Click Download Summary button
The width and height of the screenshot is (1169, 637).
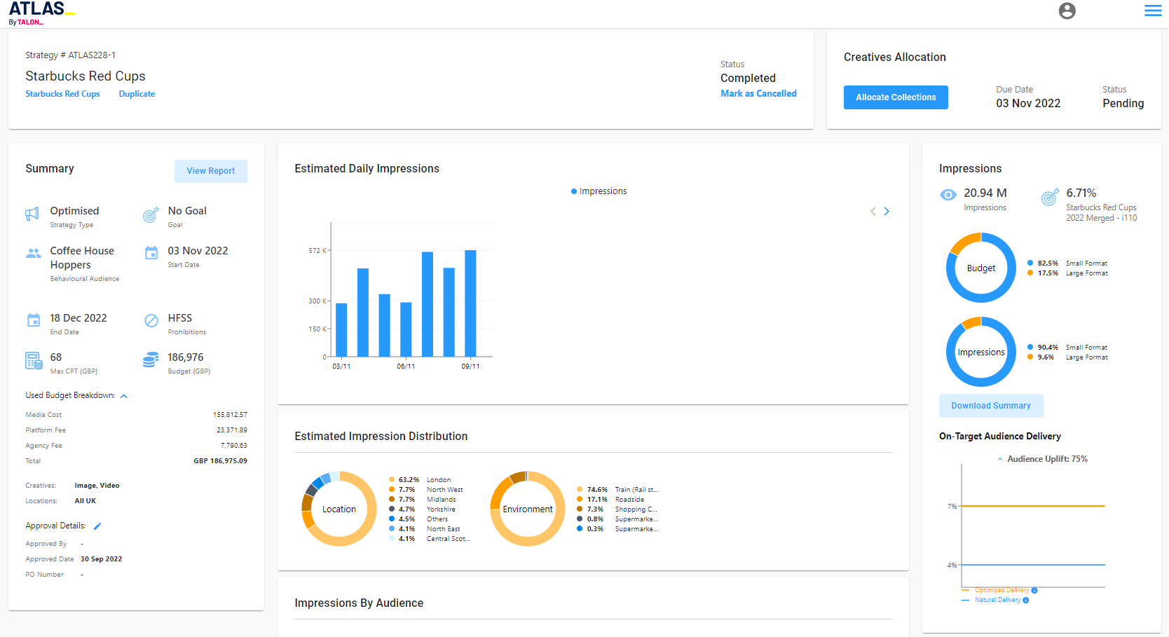click(x=991, y=406)
